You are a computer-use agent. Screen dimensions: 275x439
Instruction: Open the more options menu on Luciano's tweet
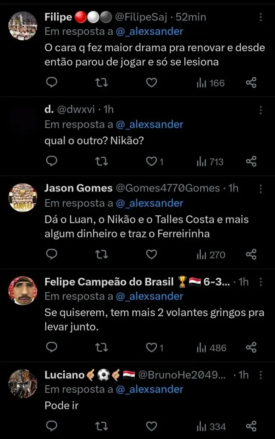click(261, 375)
